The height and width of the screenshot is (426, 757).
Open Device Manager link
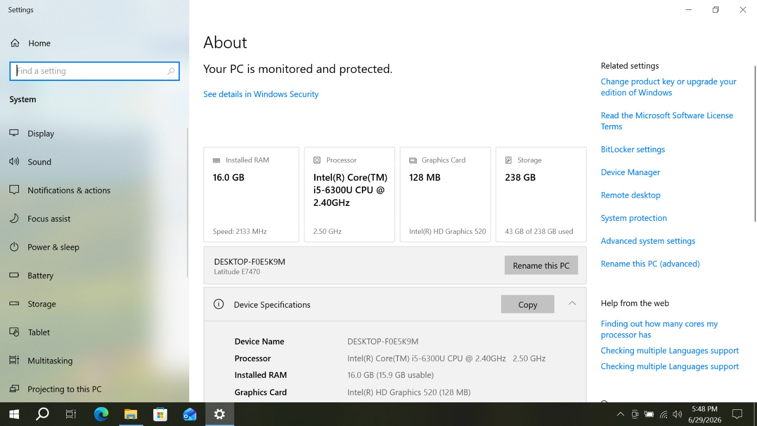point(630,172)
